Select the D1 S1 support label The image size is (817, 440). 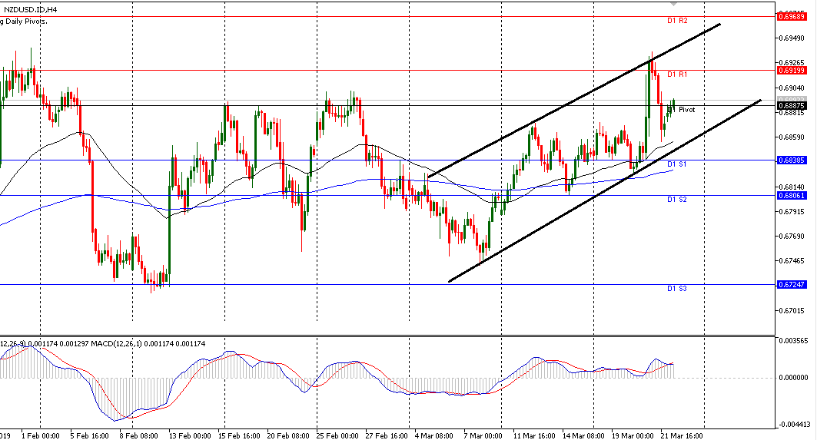click(676, 164)
